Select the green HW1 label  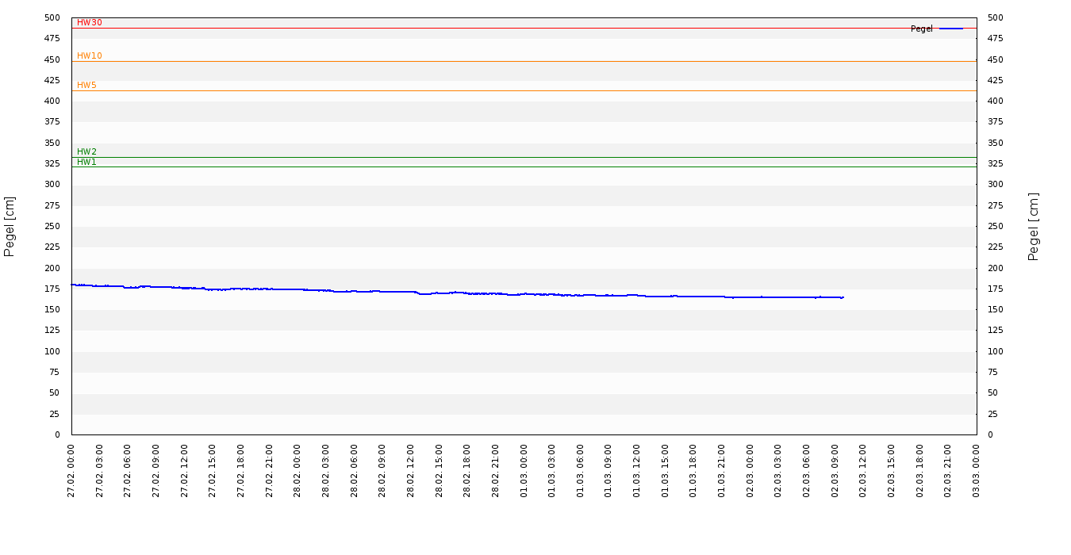pos(86,163)
